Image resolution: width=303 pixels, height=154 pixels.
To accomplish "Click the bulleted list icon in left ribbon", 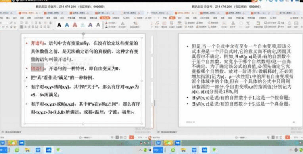I will click(22, 23).
